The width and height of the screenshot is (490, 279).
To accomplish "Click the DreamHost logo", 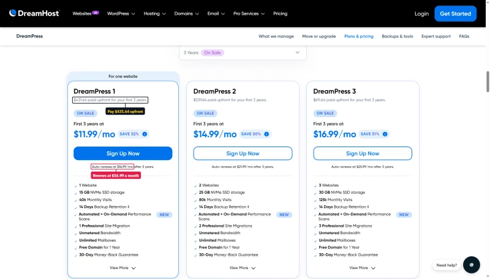I will pyautogui.click(x=34, y=13).
